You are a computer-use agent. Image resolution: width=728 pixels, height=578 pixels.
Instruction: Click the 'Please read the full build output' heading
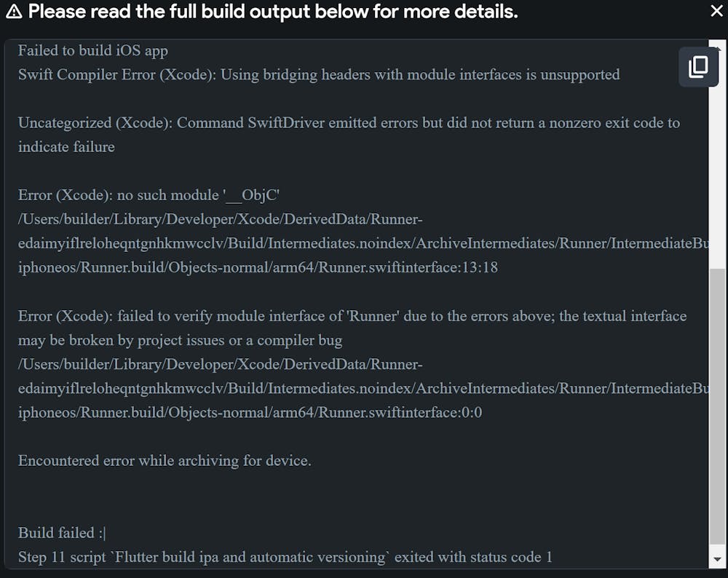273,12
